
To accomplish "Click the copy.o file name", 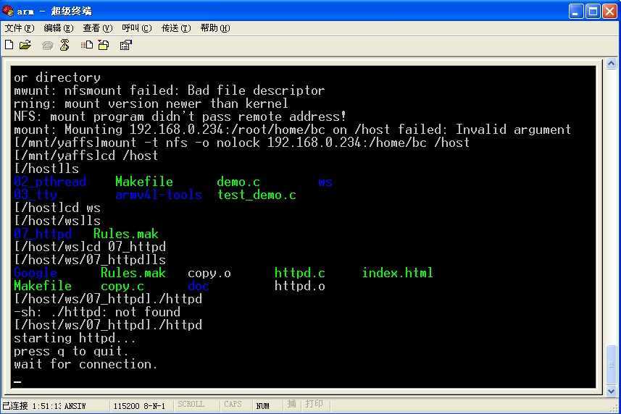I will [209, 274].
